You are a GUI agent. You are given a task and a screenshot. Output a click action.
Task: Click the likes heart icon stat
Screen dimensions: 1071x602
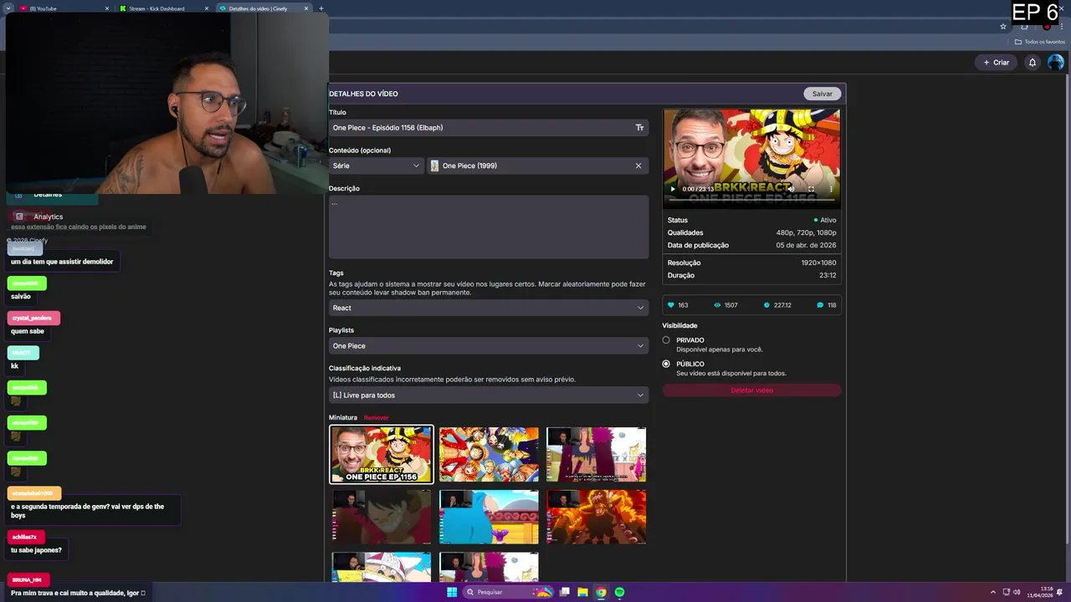pos(670,305)
